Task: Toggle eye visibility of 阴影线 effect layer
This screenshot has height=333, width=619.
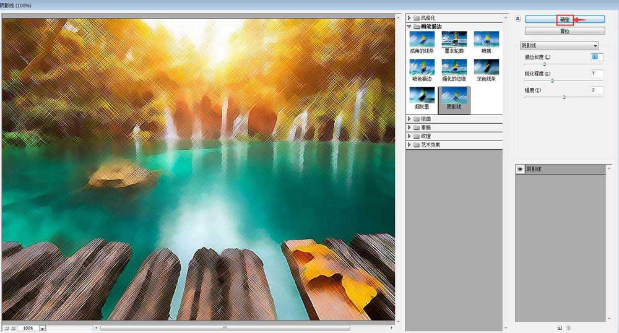Action: click(520, 169)
